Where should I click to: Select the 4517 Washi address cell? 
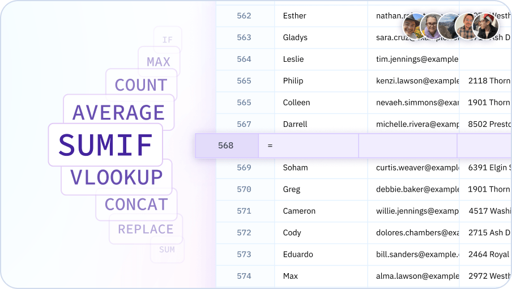(485, 211)
